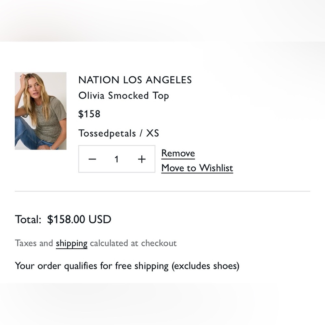
Task: Select the $158 item price text
Action: click(89, 114)
